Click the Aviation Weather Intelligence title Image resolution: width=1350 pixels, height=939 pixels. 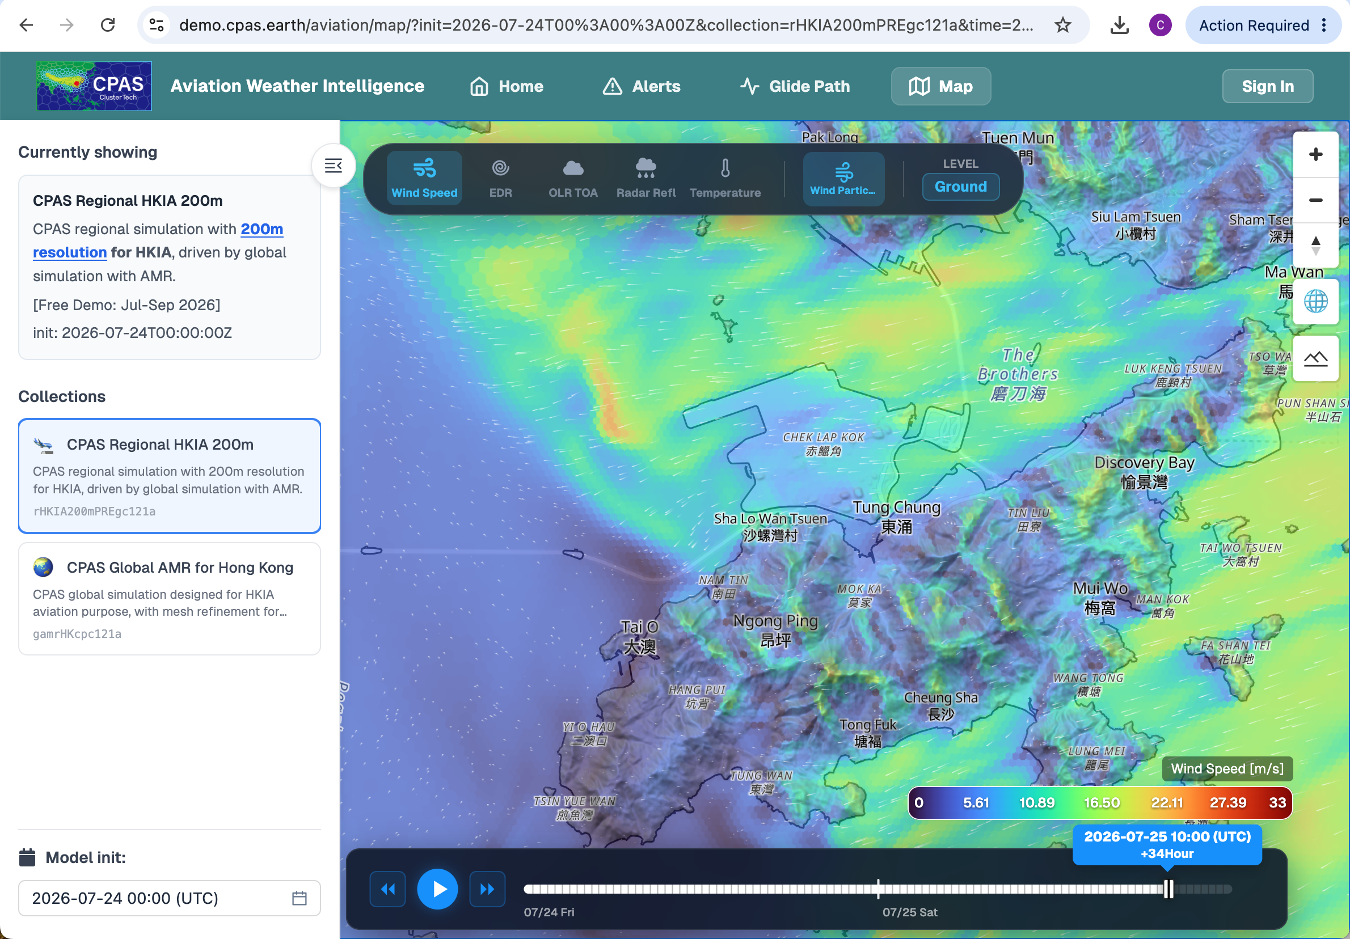tap(297, 86)
